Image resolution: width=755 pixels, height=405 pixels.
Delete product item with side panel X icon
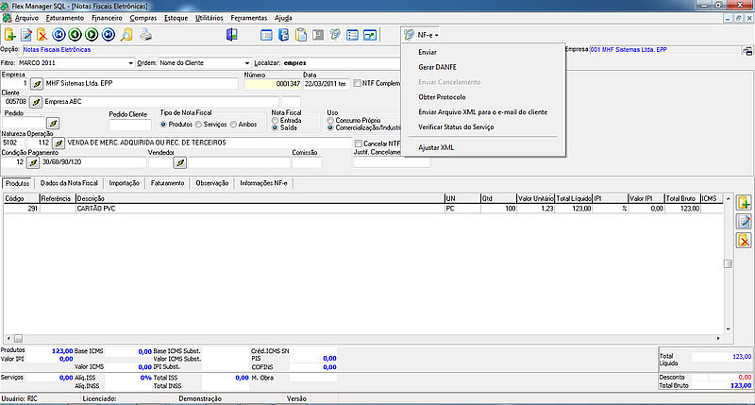click(x=744, y=241)
